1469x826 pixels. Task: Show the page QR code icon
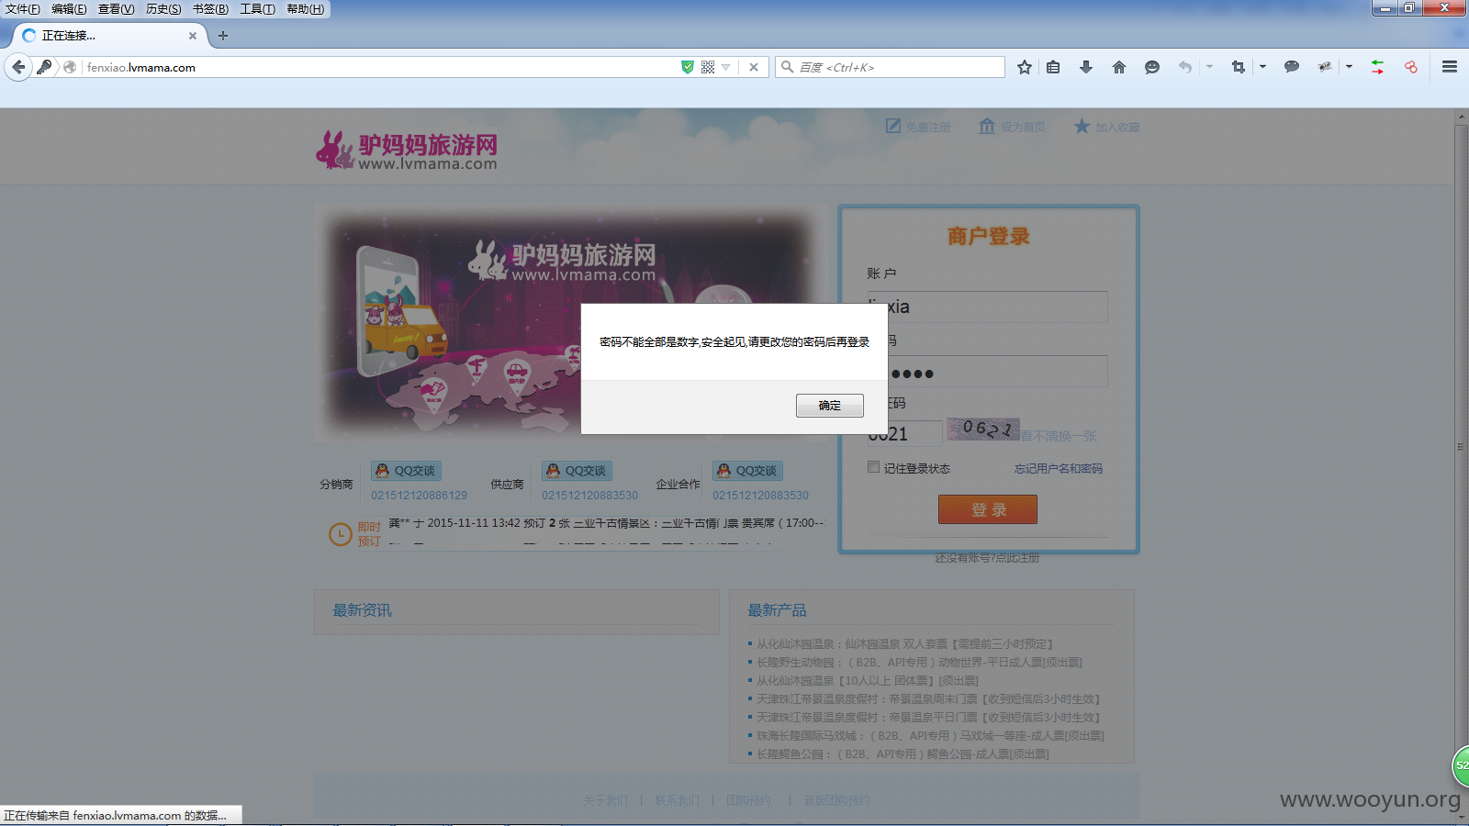(708, 67)
